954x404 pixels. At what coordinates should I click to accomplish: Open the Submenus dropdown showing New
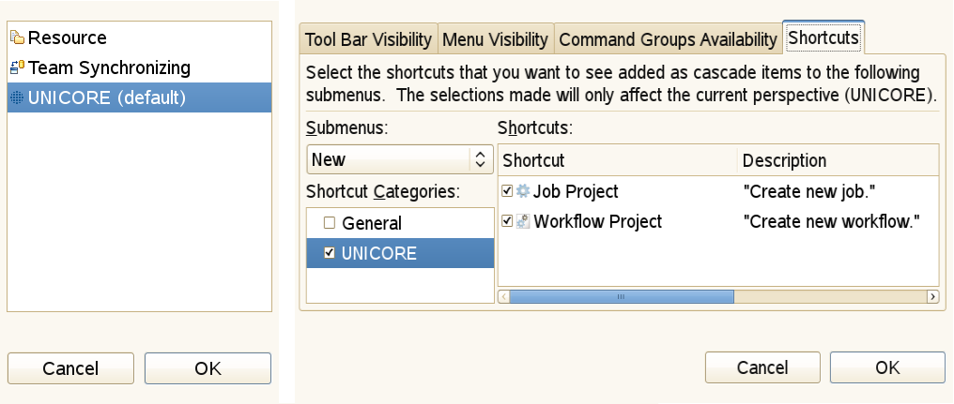click(400, 159)
